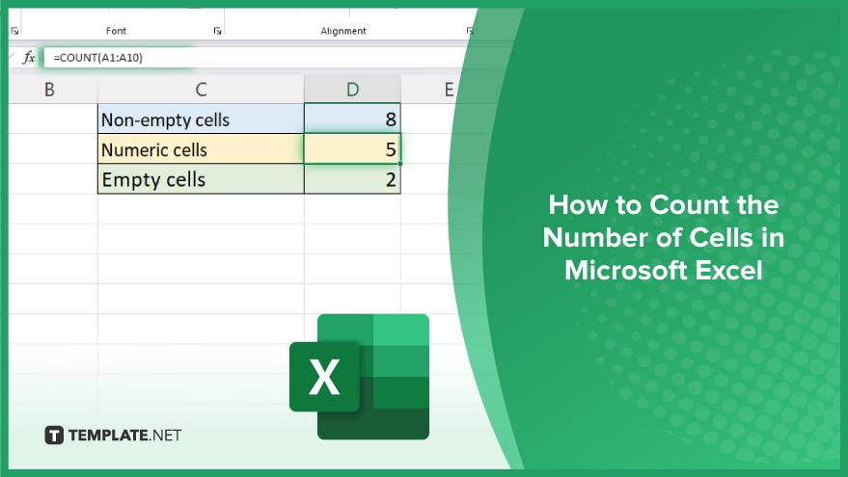
Task: Click the "Numeric cells" cell
Action: coord(201,148)
